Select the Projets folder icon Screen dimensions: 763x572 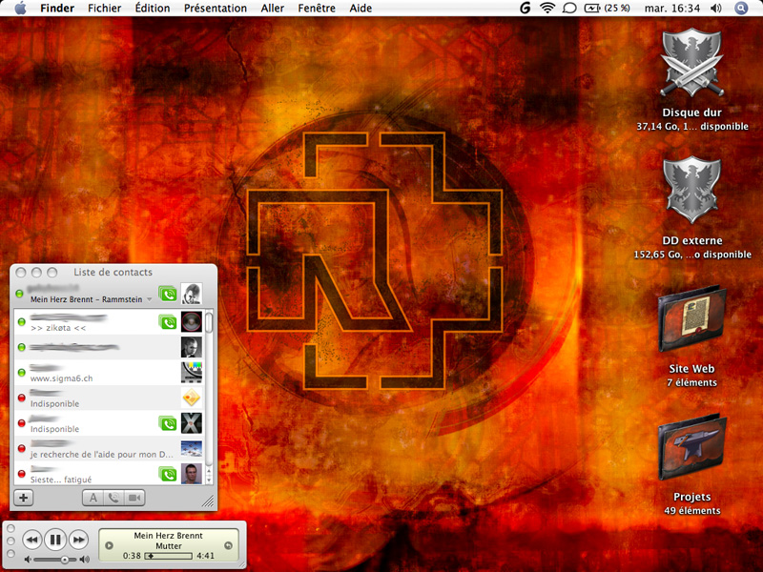coord(691,447)
